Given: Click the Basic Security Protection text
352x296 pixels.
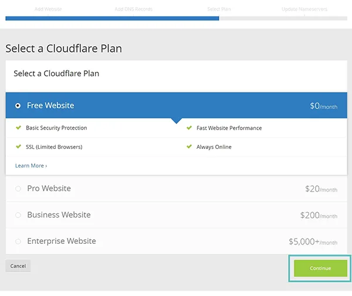Looking at the screenshot, I should click(x=56, y=128).
